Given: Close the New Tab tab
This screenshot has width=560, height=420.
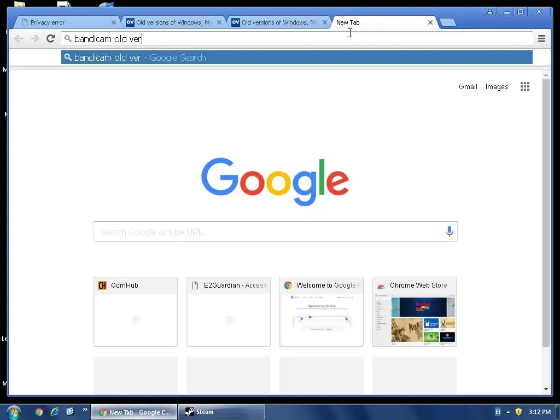Looking at the screenshot, I should tap(430, 22).
